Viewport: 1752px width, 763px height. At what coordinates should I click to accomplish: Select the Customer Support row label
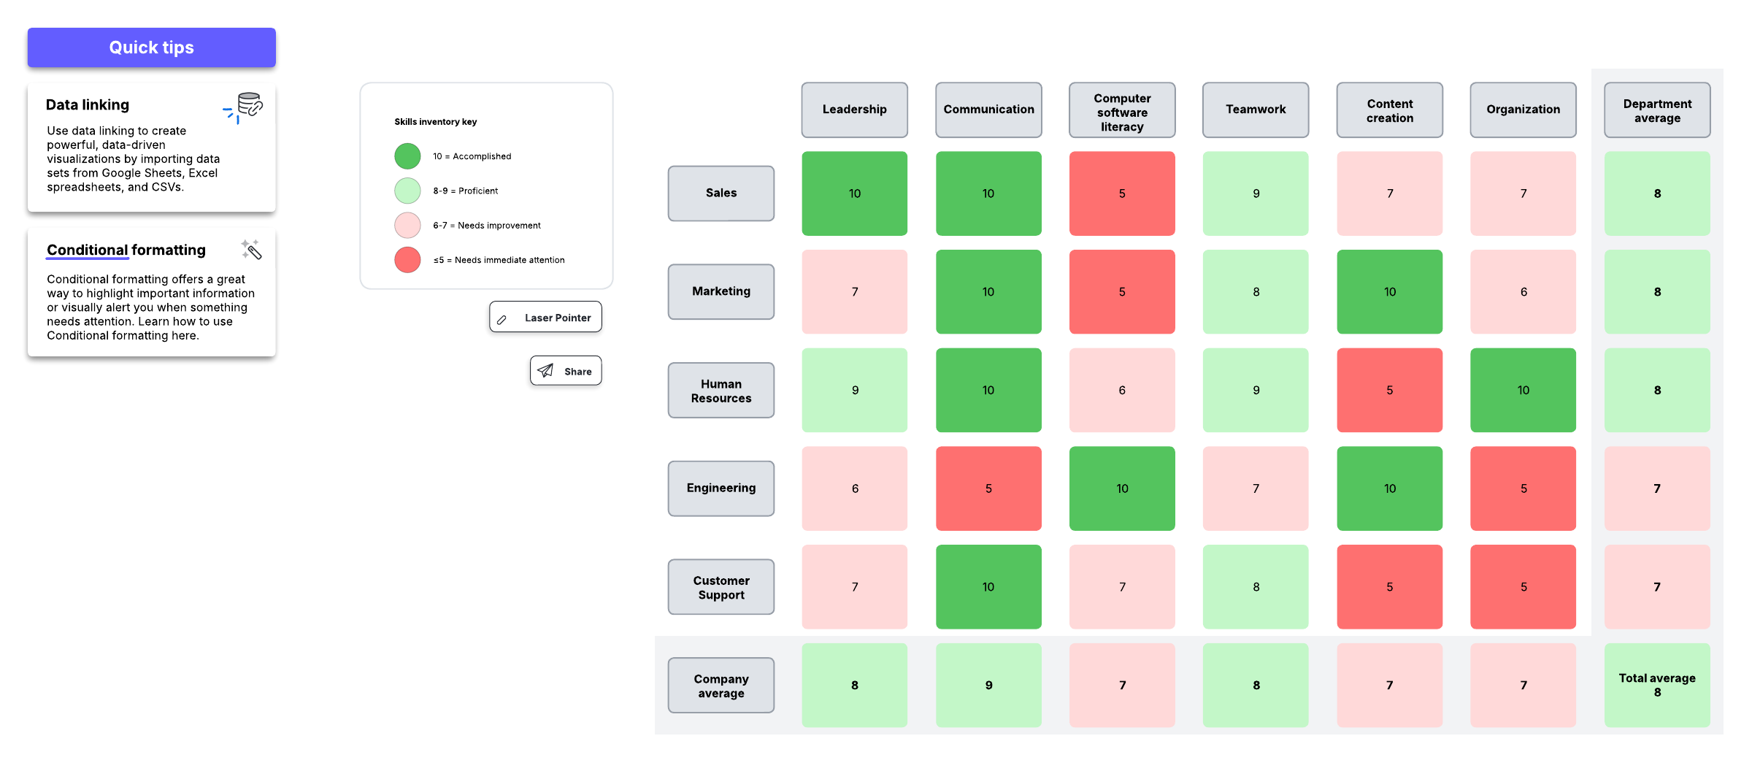click(721, 587)
